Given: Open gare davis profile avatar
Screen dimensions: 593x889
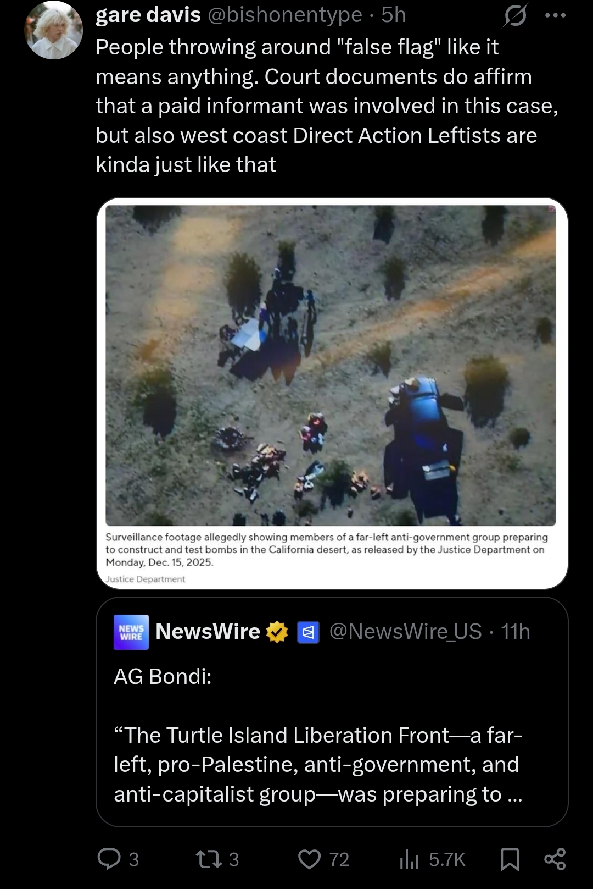Looking at the screenshot, I should coord(53,30).
